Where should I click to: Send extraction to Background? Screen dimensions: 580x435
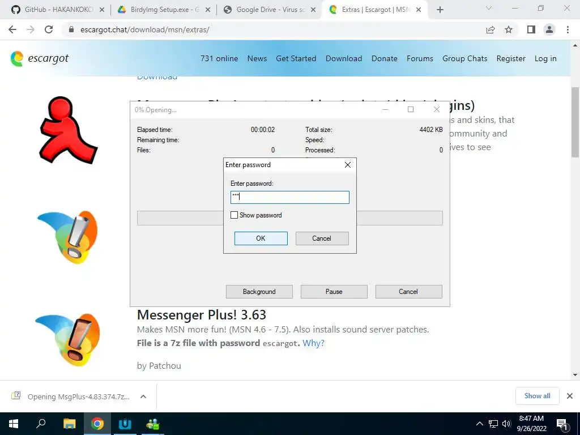259,292
